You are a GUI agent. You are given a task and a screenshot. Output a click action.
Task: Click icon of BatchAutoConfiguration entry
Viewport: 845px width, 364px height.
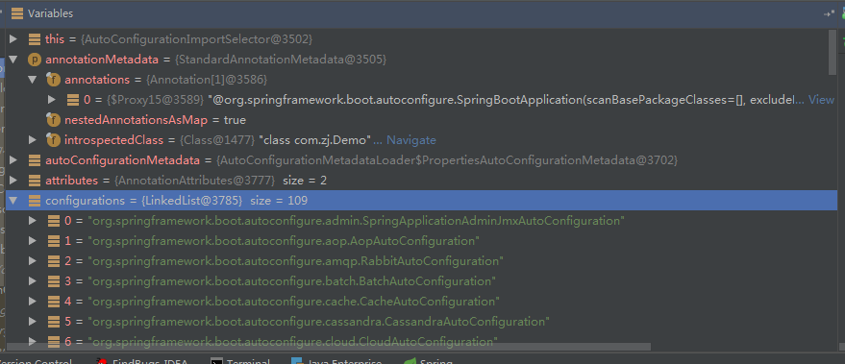[x=53, y=281]
